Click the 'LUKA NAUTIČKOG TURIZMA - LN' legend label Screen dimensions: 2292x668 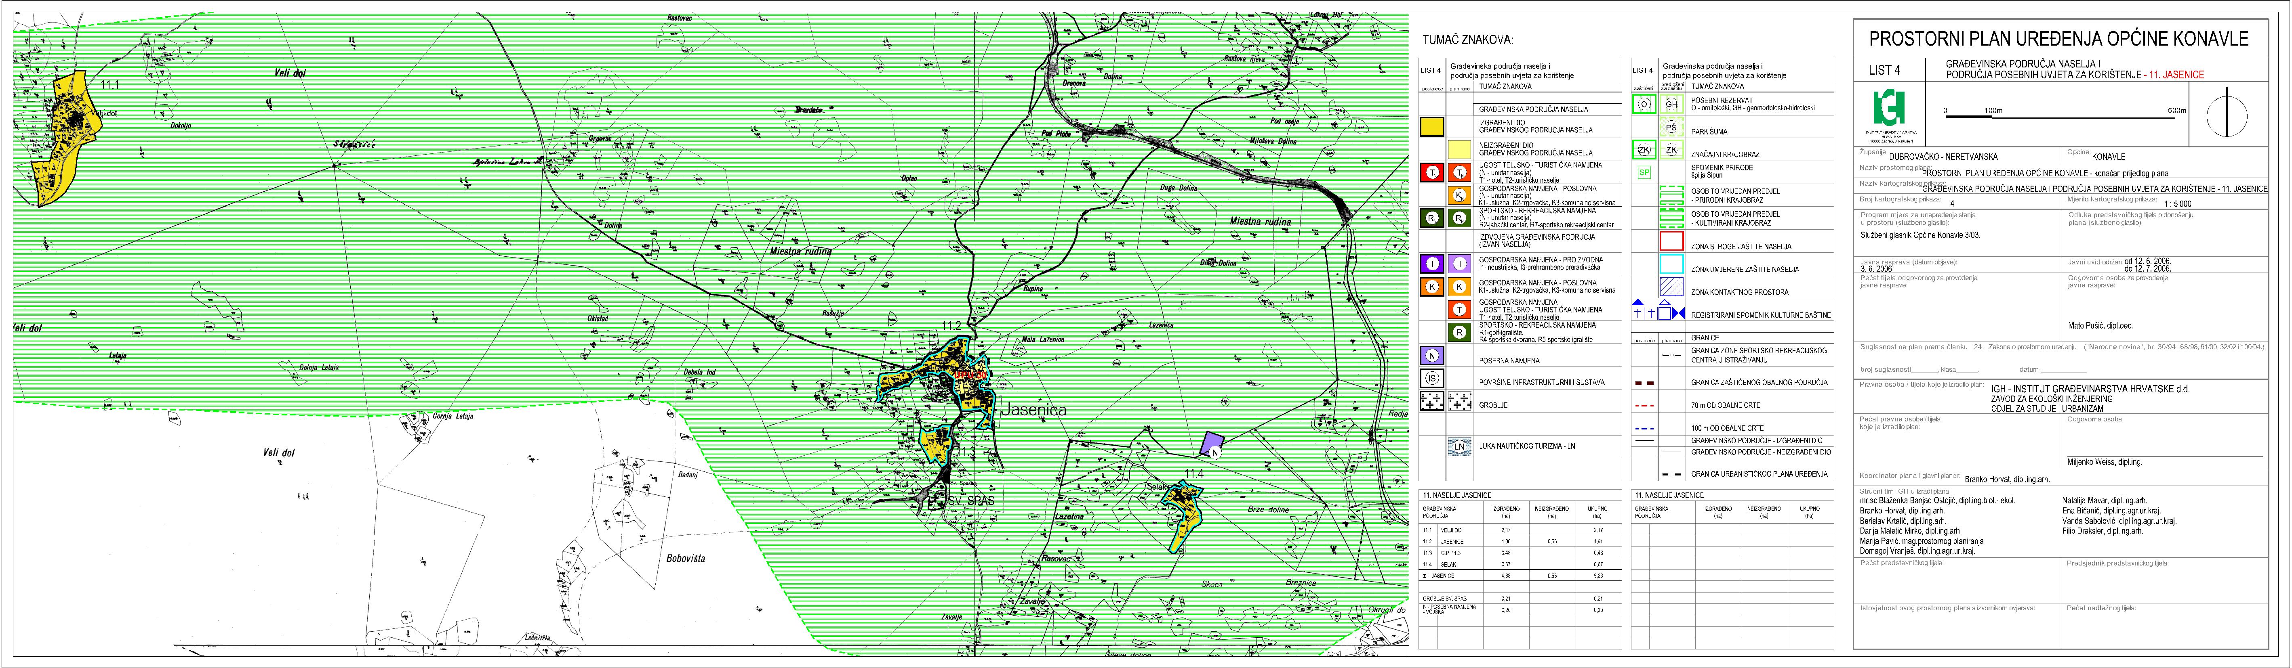[1527, 447]
